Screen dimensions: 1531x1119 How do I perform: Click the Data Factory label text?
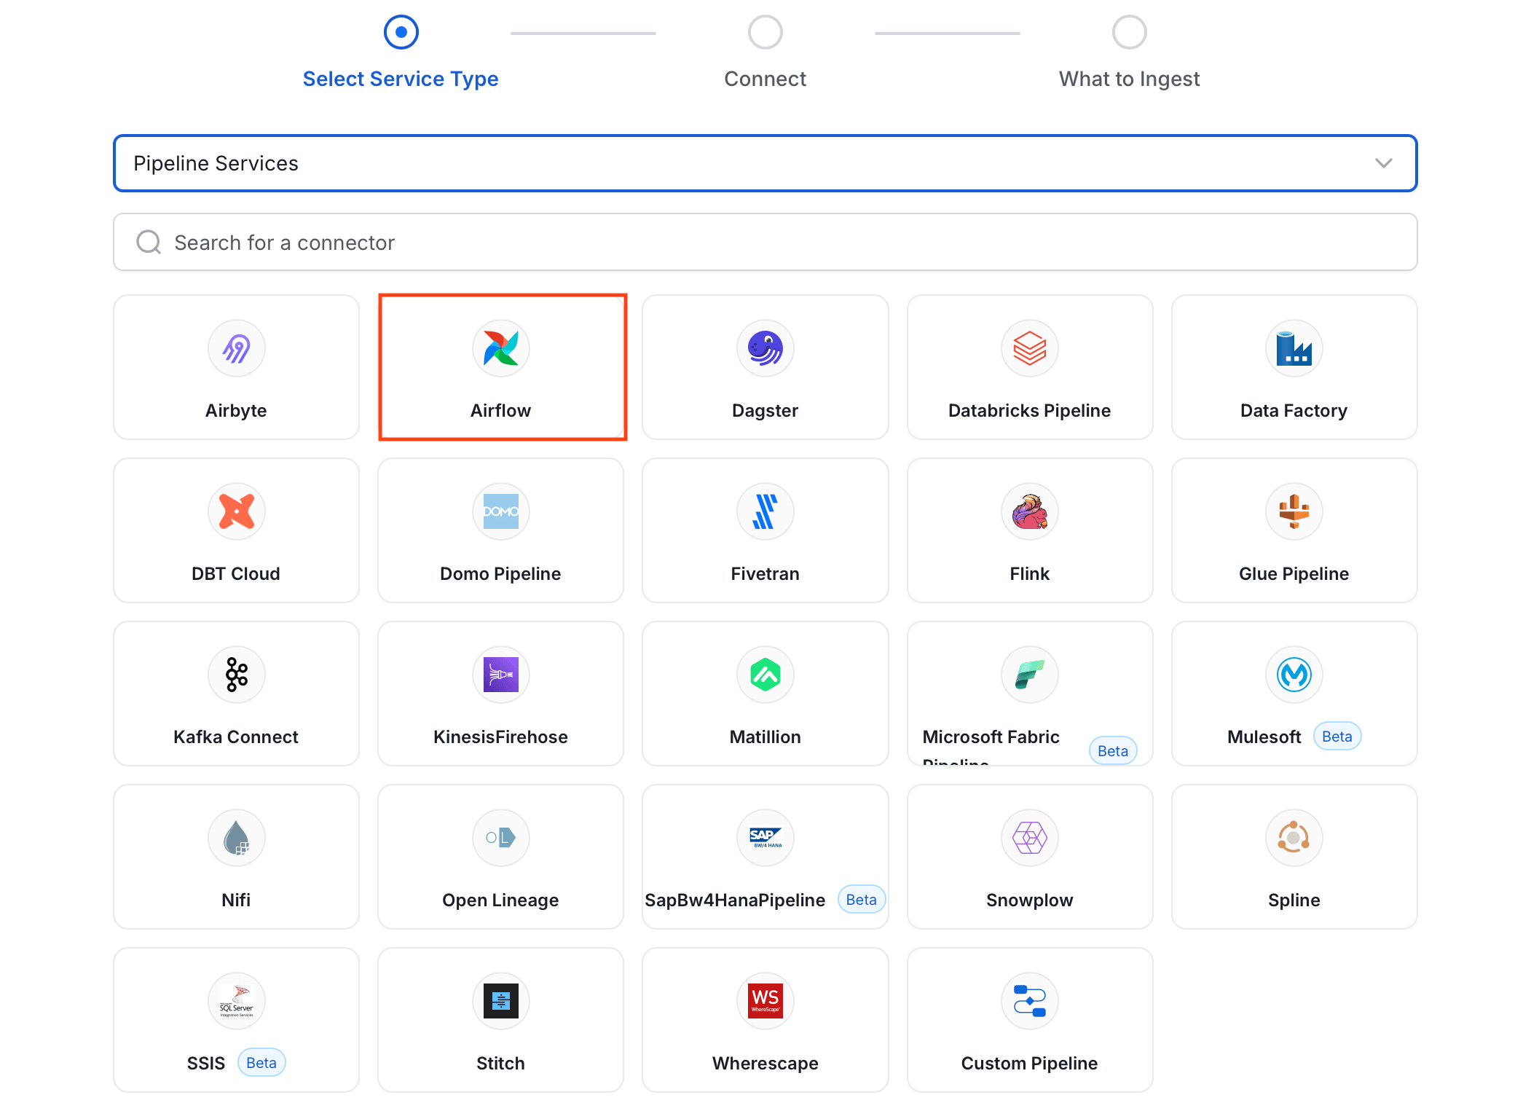point(1294,411)
